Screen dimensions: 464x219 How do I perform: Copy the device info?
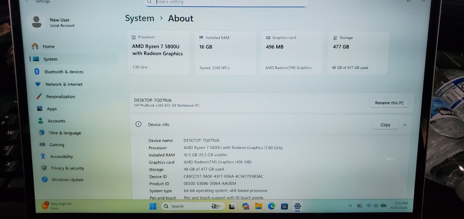tap(385, 125)
